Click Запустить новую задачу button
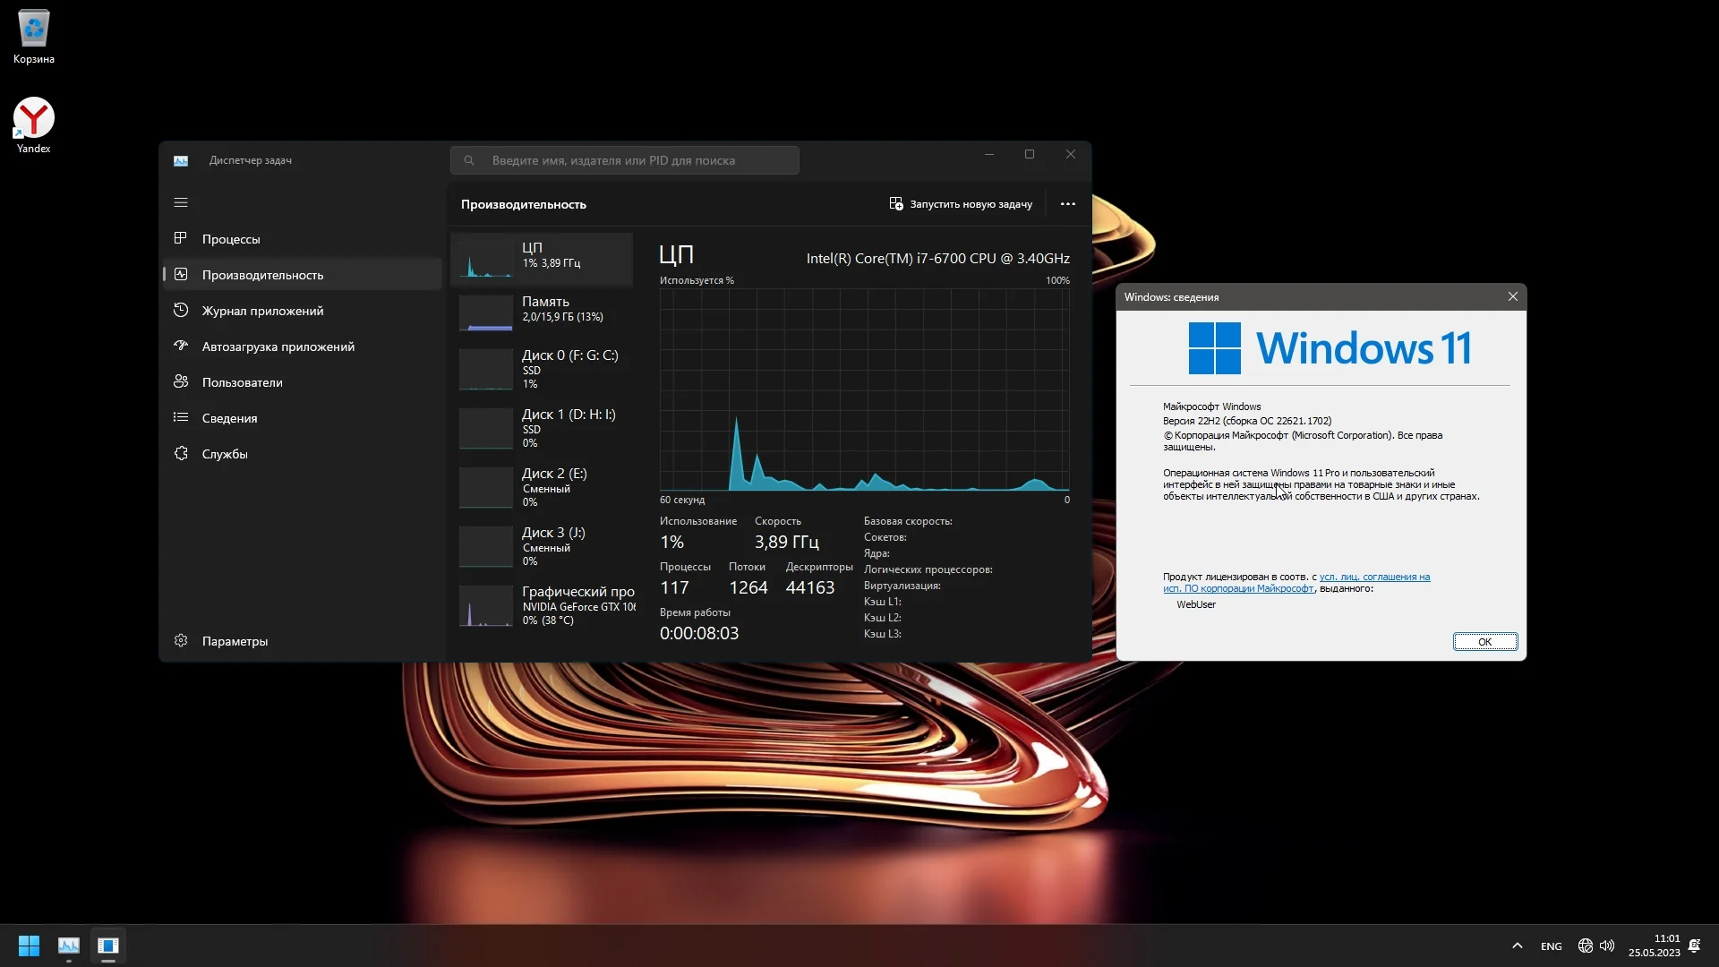The height and width of the screenshot is (967, 1719). point(960,204)
